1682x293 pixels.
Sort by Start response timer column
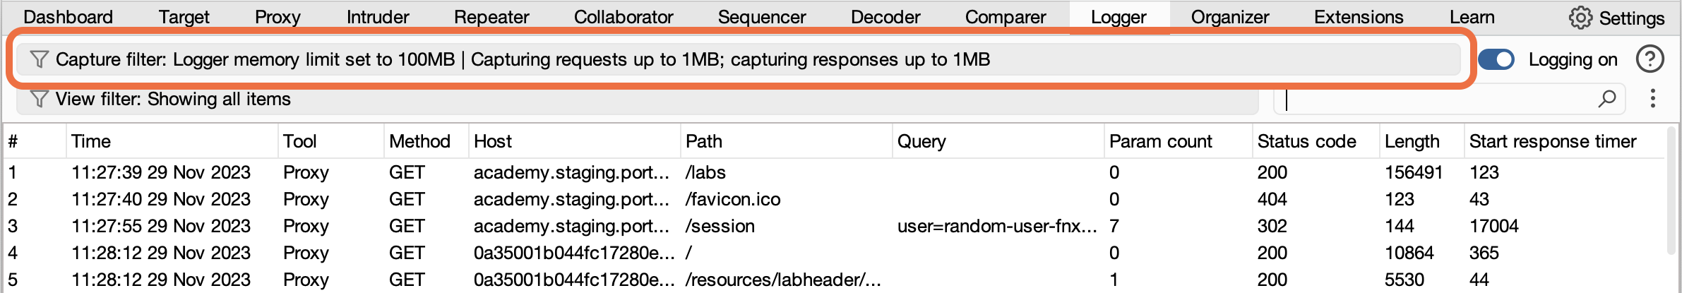[1552, 141]
